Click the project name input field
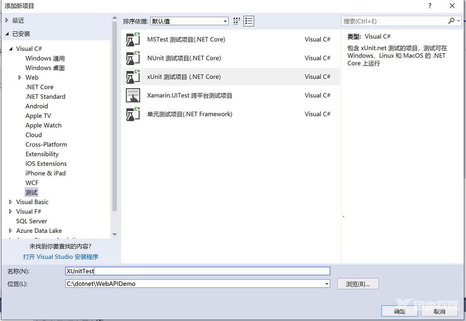Image resolution: width=466 pixels, height=321 pixels. pyautogui.click(x=198, y=271)
